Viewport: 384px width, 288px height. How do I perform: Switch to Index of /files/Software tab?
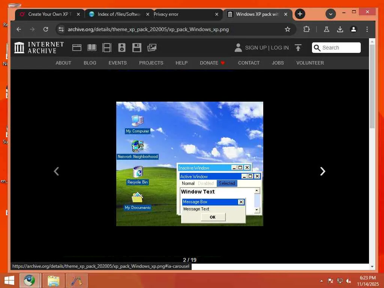point(119,14)
